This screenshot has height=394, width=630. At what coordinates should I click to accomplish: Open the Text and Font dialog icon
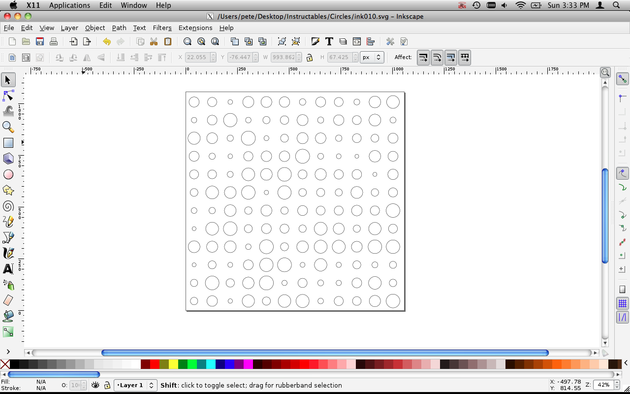click(x=329, y=41)
